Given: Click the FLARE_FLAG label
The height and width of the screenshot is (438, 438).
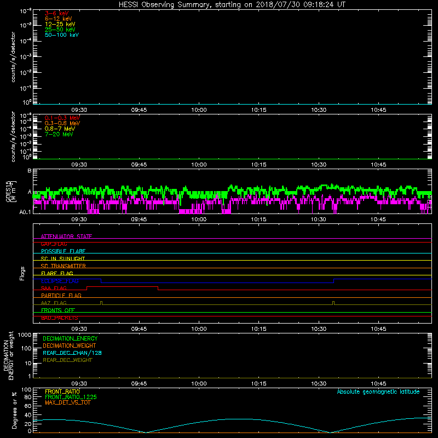Looking at the screenshot, I should [57, 273].
